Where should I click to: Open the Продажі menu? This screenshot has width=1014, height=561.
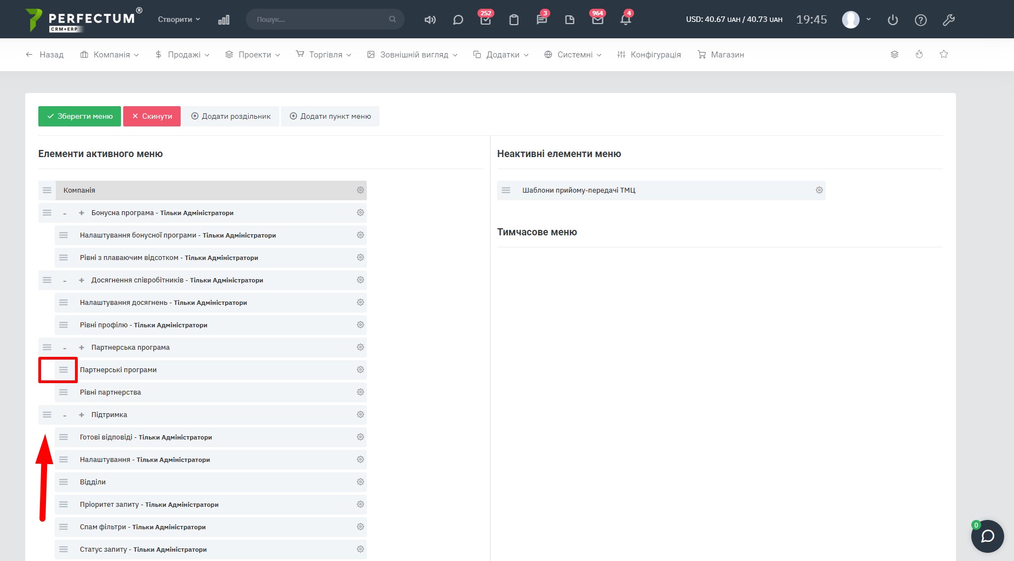pos(182,55)
